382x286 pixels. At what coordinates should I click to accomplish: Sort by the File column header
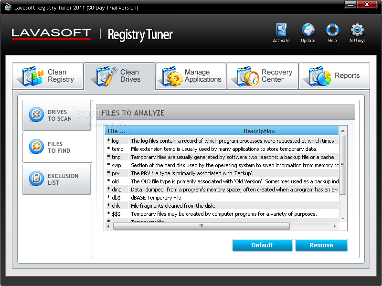[x=117, y=131]
